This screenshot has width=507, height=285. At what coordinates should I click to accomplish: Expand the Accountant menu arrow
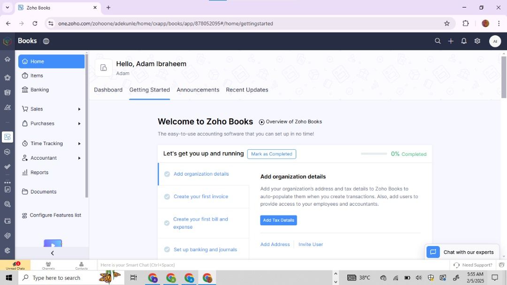79,158
